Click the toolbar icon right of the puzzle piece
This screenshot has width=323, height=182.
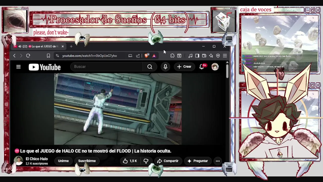coord(179,56)
